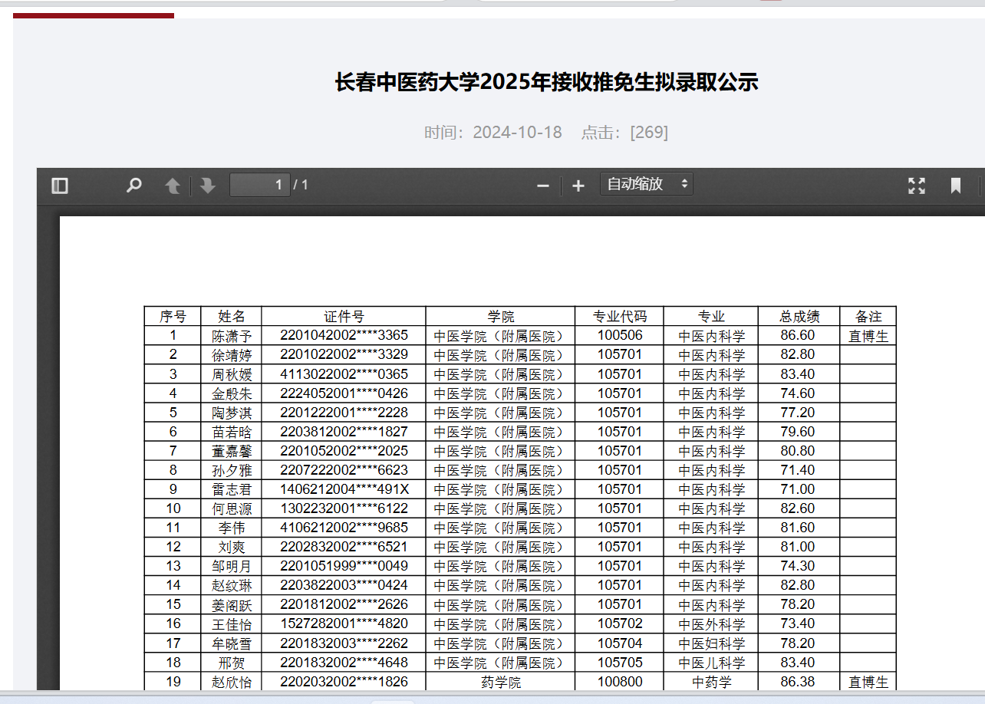Image resolution: width=985 pixels, height=704 pixels.
Task: Select the name 姜阁跃
Action: pos(232,604)
